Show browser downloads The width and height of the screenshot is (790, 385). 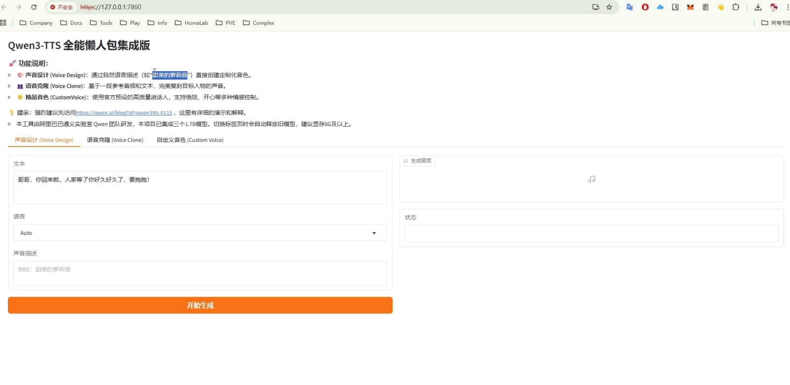[758, 7]
